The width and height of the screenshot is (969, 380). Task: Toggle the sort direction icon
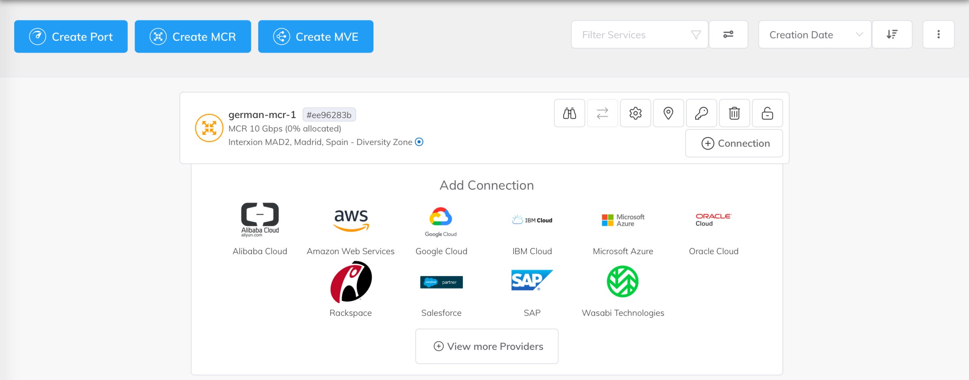(x=892, y=34)
